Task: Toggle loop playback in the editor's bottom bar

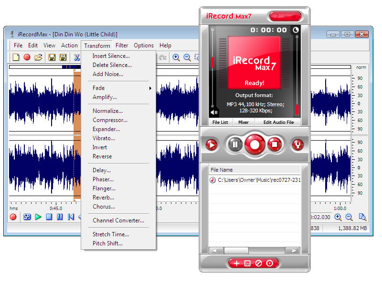Action: [x=27, y=217]
